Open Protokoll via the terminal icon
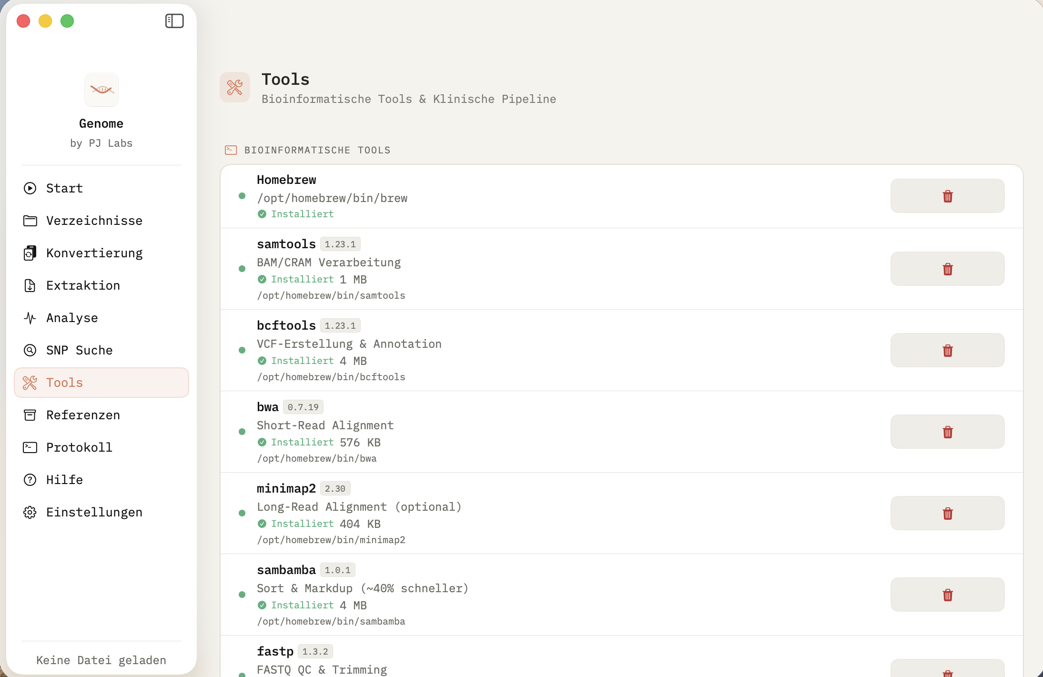This screenshot has width=1043, height=677. tap(30, 447)
